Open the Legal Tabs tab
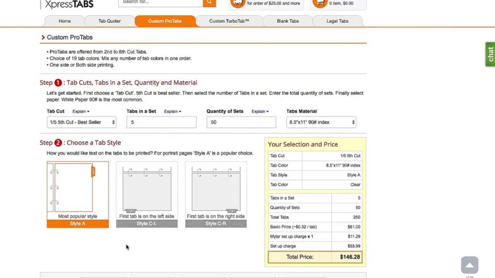Image resolution: width=495 pixels, height=278 pixels. (x=337, y=21)
